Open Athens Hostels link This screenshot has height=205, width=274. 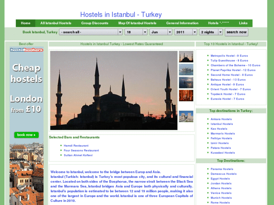click(221, 188)
